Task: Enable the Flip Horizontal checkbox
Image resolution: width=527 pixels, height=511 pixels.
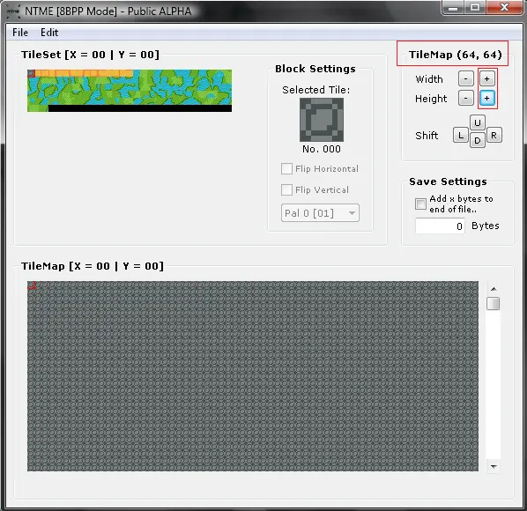Action: (286, 168)
